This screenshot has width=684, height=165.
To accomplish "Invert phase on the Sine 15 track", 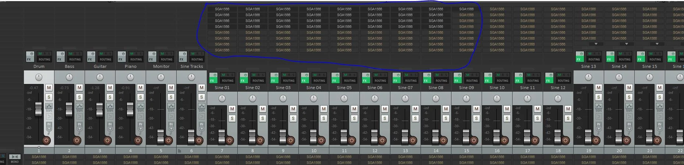I will 660,117.
